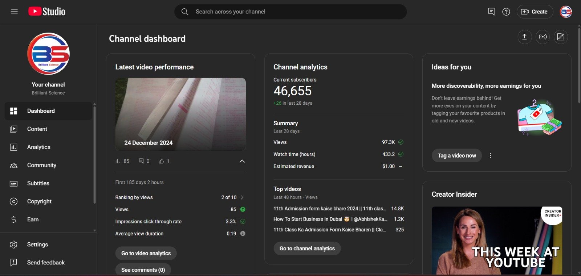Click the latest video views bar icon
This screenshot has height=276, width=581.
point(118,161)
